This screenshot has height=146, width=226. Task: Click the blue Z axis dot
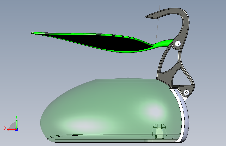17,130
